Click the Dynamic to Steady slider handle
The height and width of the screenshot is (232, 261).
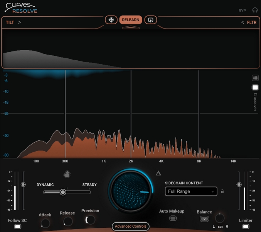click(62, 192)
